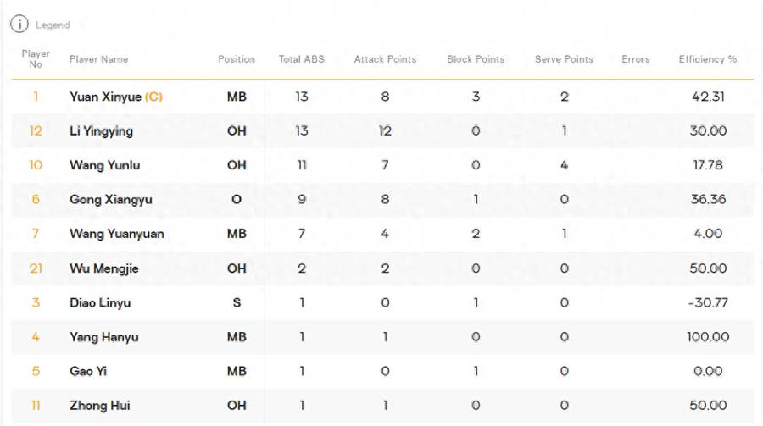
Task: Sort by Efficiency % column
Action: coord(708,59)
